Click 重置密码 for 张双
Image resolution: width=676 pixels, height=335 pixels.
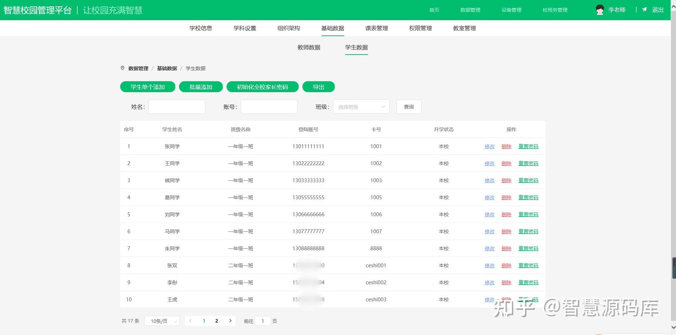(x=529, y=266)
